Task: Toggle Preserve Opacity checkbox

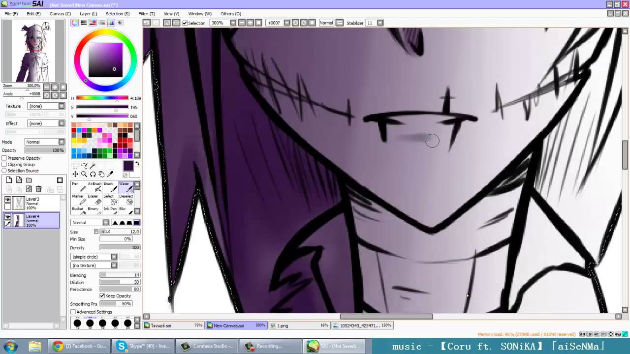Action: 4,158
